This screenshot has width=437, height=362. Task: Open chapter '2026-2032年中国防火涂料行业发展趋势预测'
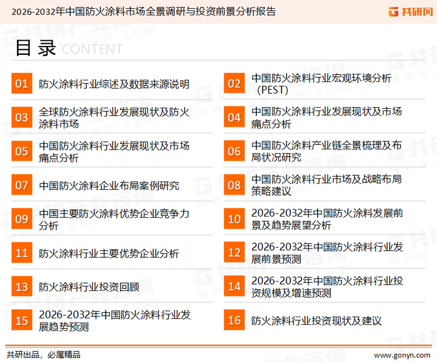[x=115, y=321]
